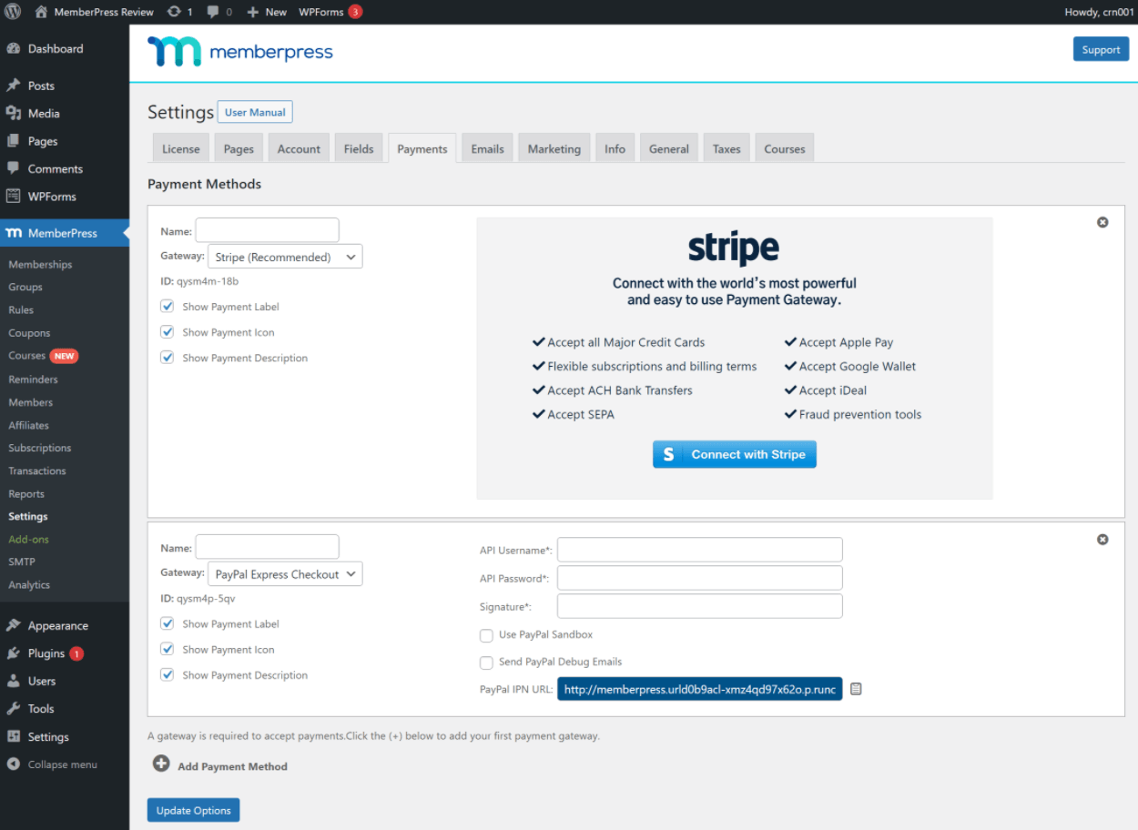
Task: Click the API Password input field
Action: coord(699,578)
